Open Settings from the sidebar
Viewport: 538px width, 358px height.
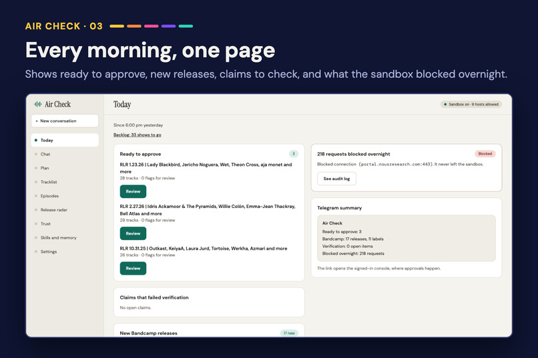click(x=48, y=251)
